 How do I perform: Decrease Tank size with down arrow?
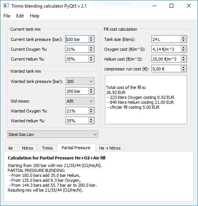(183, 41)
